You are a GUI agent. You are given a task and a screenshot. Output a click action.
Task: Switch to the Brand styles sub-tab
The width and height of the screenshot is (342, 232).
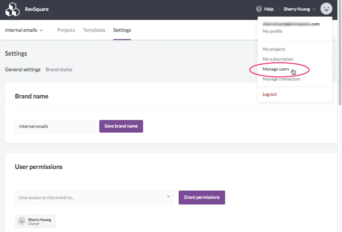click(59, 69)
